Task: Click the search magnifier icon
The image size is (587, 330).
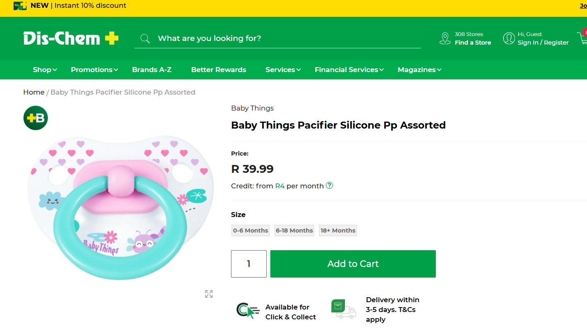Action: [145, 38]
